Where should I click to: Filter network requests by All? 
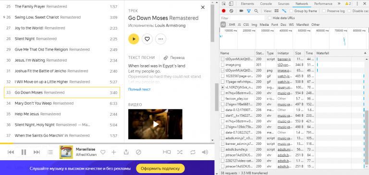click(x=223, y=24)
